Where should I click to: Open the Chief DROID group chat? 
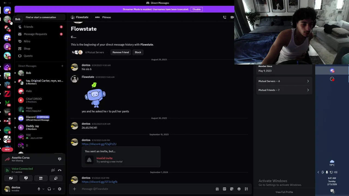point(40,100)
